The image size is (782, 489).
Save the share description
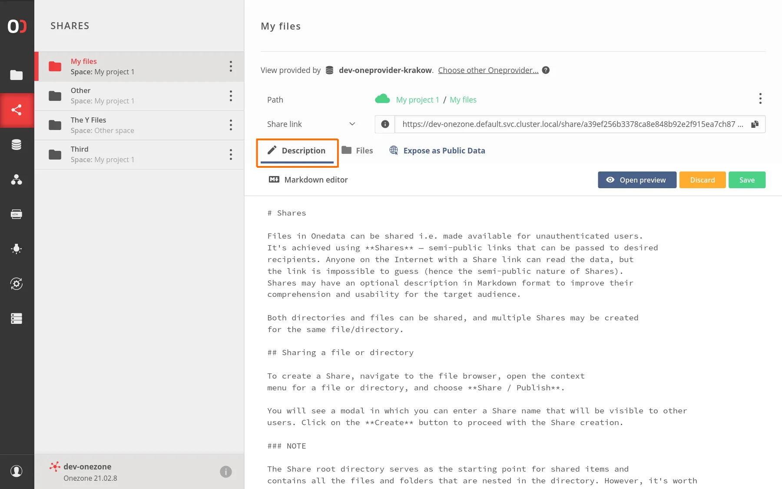pos(747,180)
